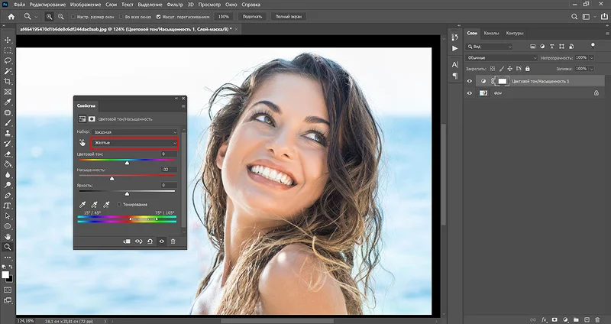Select the Eraser tool
Screen dimensions: 611x324
tap(8, 154)
